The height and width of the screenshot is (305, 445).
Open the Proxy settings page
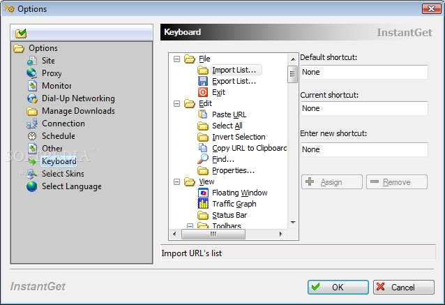click(x=52, y=73)
